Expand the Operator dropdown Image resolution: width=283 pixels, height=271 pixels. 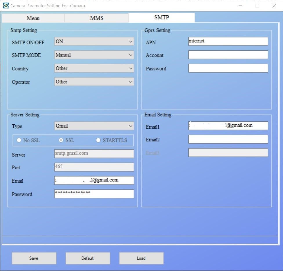pos(94,81)
